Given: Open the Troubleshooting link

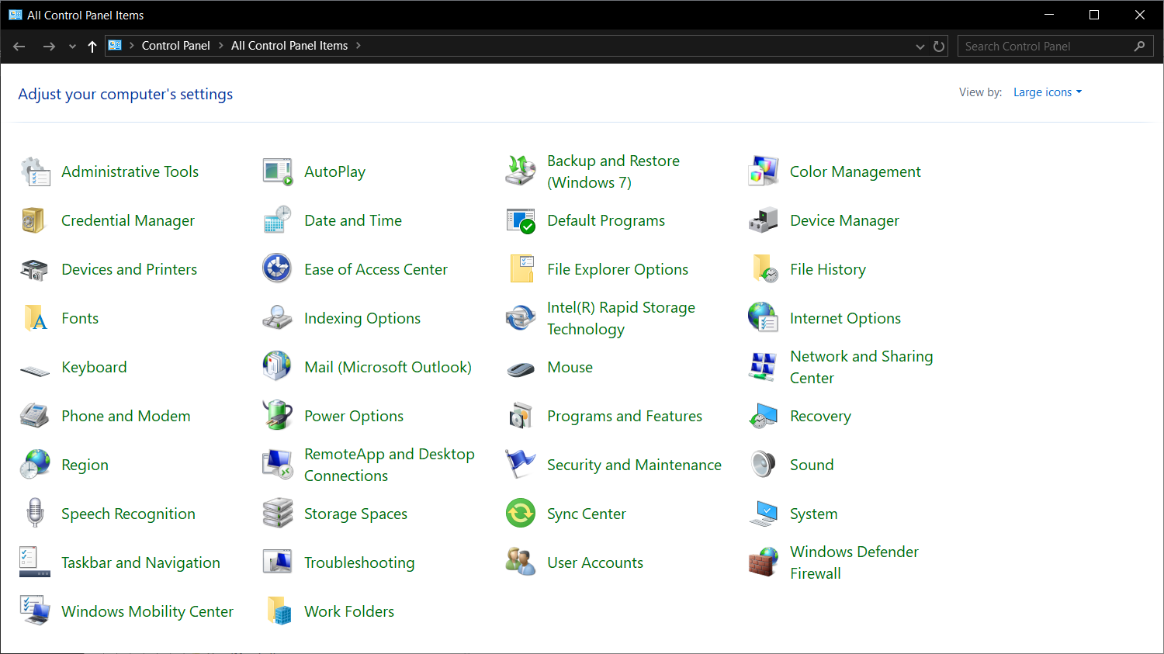Looking at the screenshot, I should tap(359, 562).
